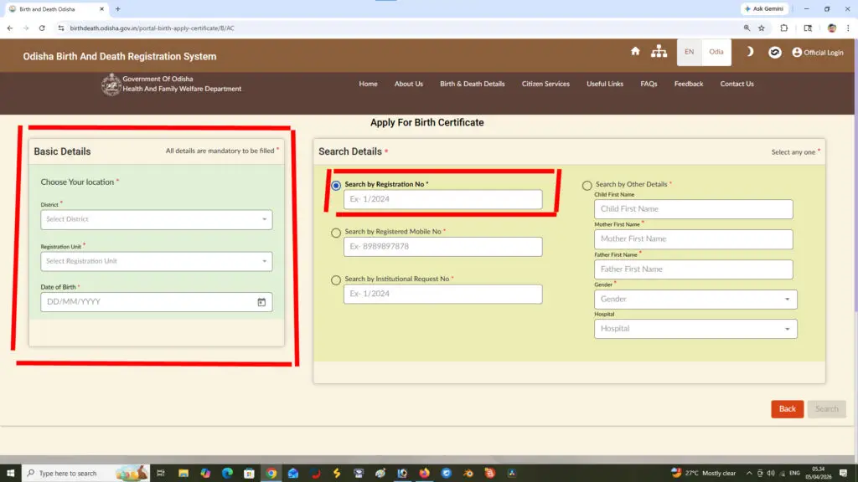The height and width of the screenshot is (482, 858).
Task: Toggle dark mode with the moon icon
Action: point(750,51)
